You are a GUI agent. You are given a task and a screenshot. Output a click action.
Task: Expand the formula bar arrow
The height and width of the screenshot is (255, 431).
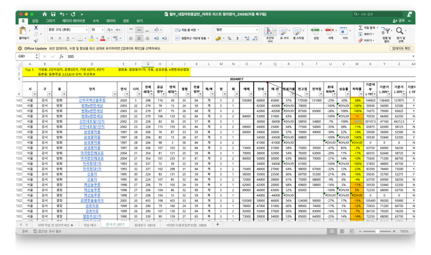pyautogui.click(x=413, y=56)
